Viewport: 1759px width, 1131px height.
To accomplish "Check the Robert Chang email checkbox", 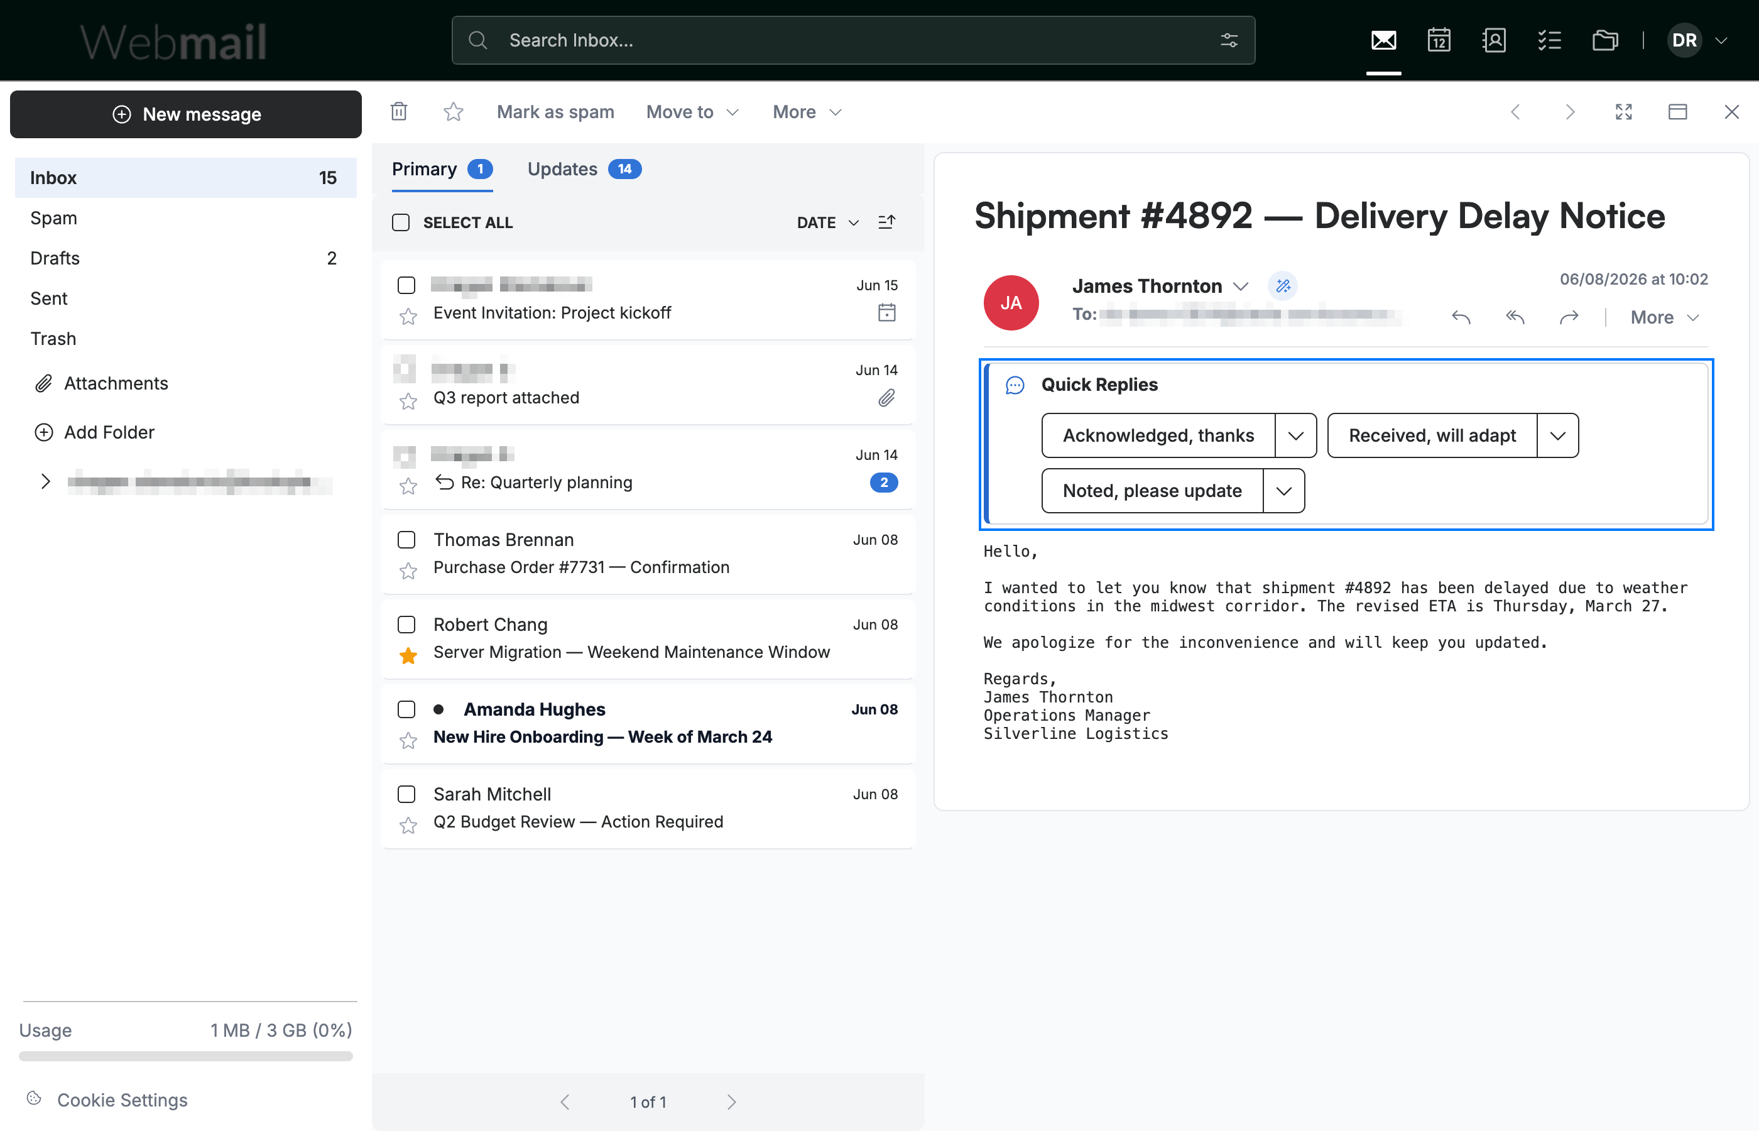I will 406,625.
